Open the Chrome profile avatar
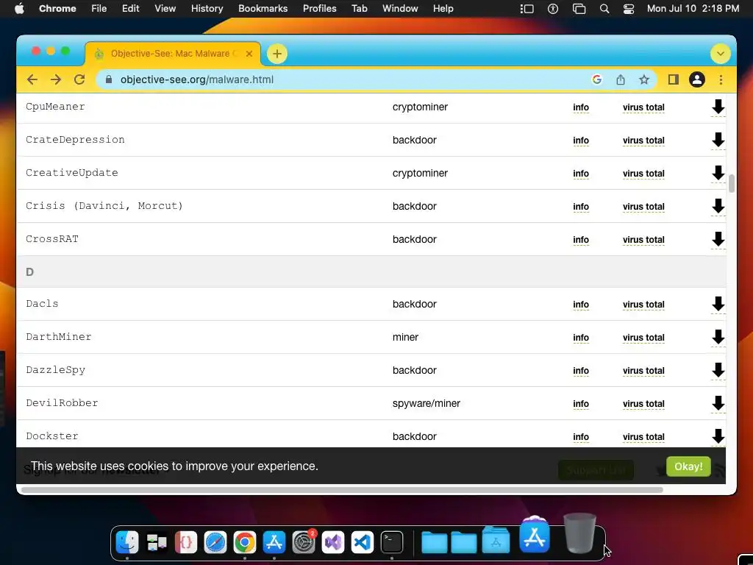This screenshot has width=753, height=565. pos(697,79)
